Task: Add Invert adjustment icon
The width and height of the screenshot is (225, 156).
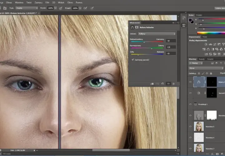Action: [x=206, y=54]
